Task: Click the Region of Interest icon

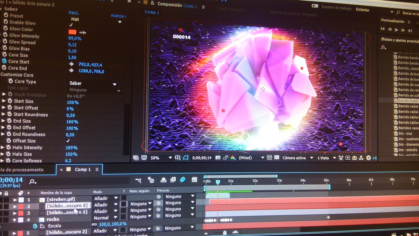Action: click(269, 158)
